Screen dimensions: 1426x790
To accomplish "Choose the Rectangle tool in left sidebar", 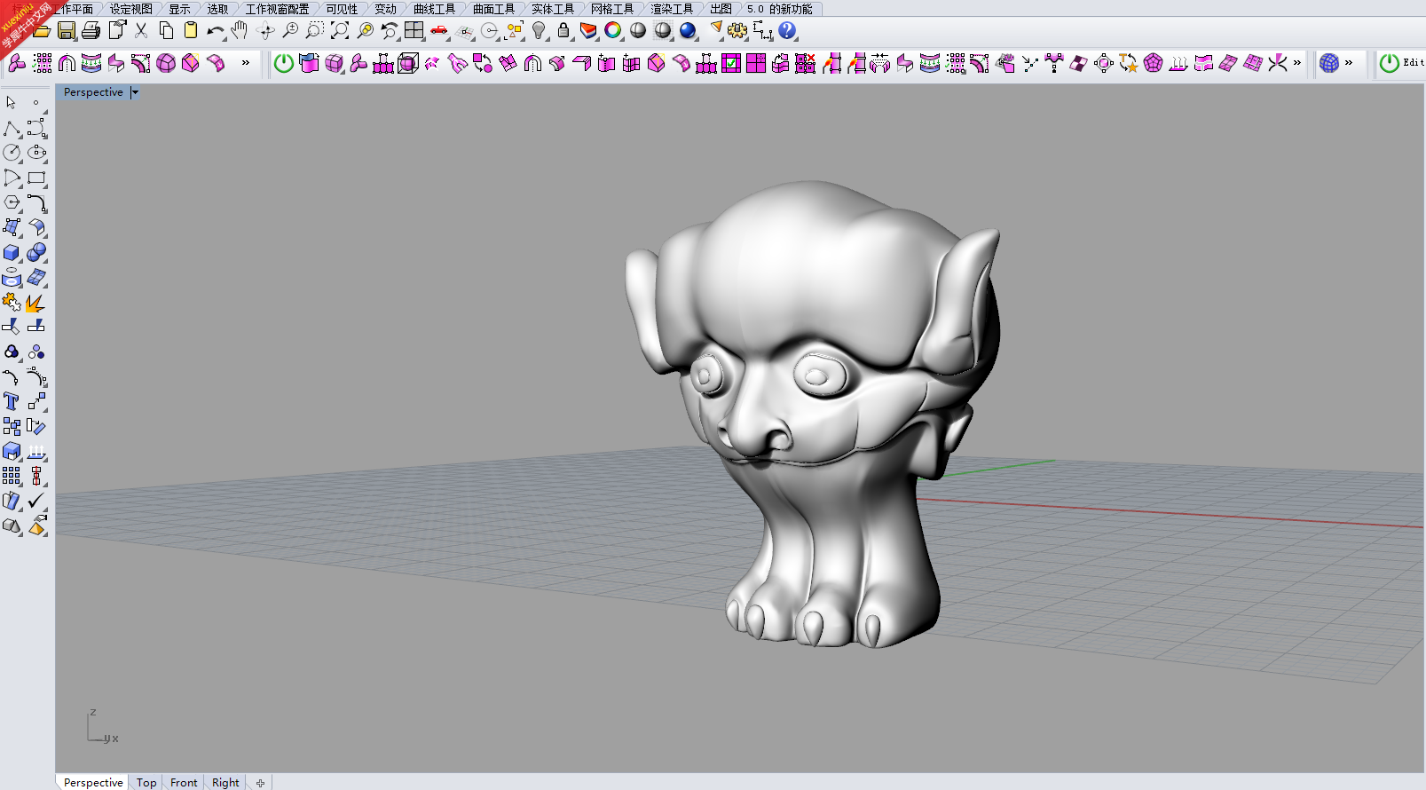I will [36, 178].
